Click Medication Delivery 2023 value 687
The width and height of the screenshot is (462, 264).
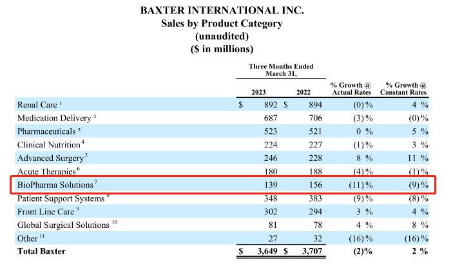[x=271, y=118]
